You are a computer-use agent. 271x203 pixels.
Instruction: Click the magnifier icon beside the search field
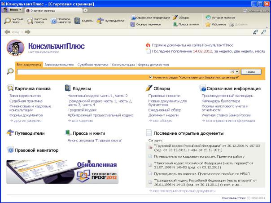(x=10, y=71)
